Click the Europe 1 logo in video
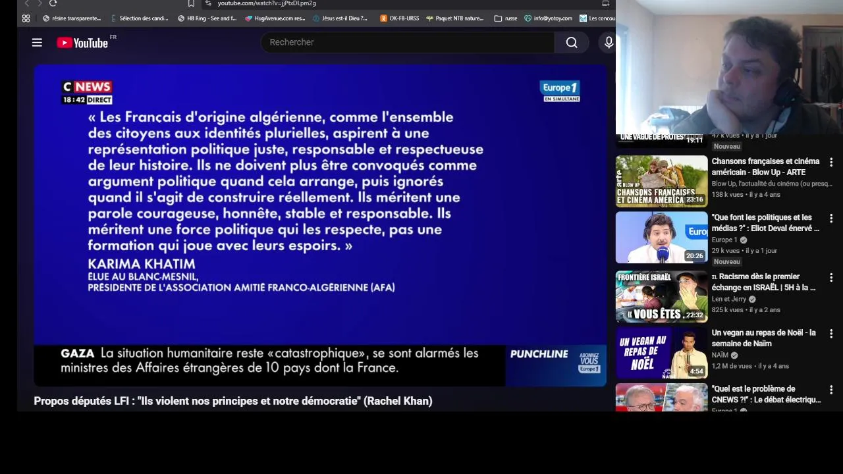This screenshot has width=843, height=474. click(560, 91)
